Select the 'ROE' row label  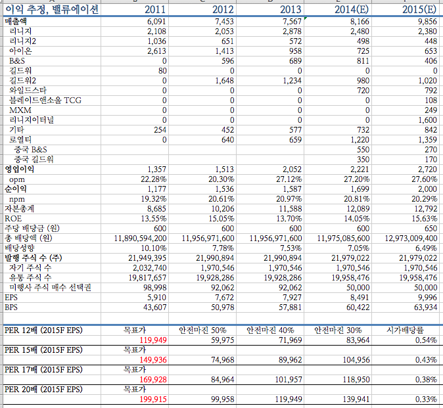pyautogui.click(x=13, y=219)
